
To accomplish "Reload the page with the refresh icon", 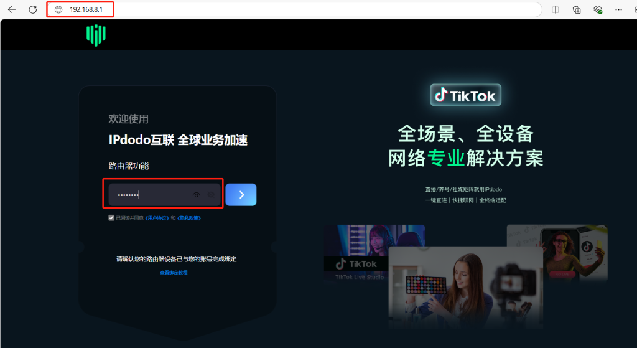I will pyautogui.click(x=33, y=9).
